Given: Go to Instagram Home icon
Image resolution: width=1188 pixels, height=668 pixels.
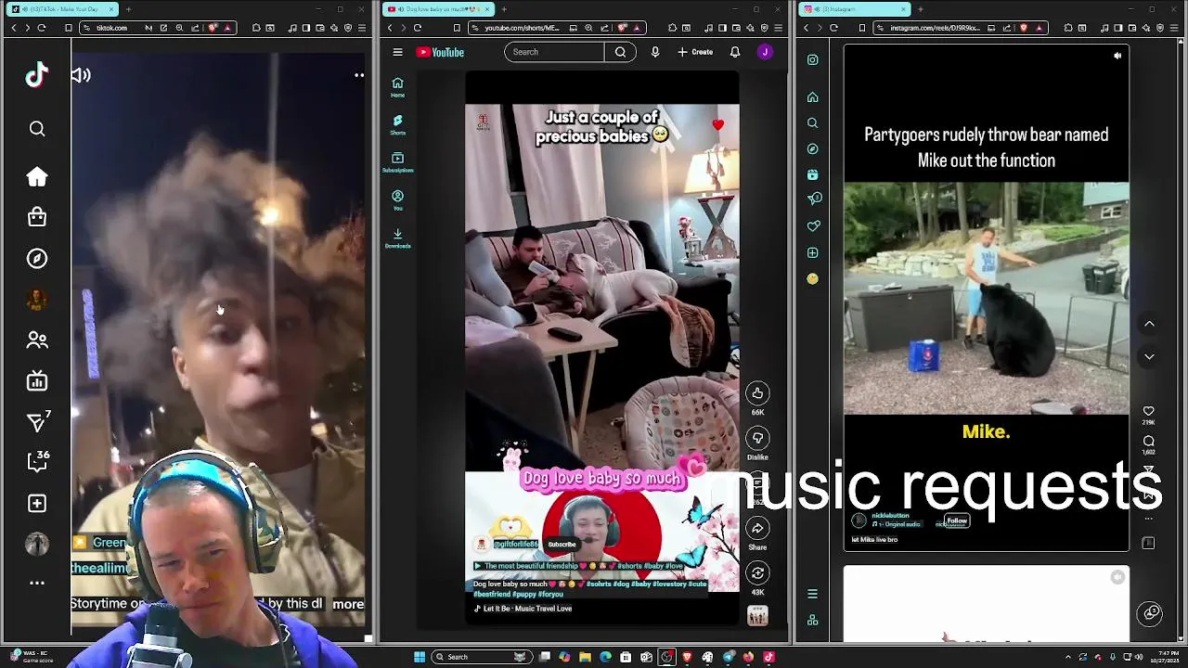Looking at the screenshot, I should click(x=813, y=97).
